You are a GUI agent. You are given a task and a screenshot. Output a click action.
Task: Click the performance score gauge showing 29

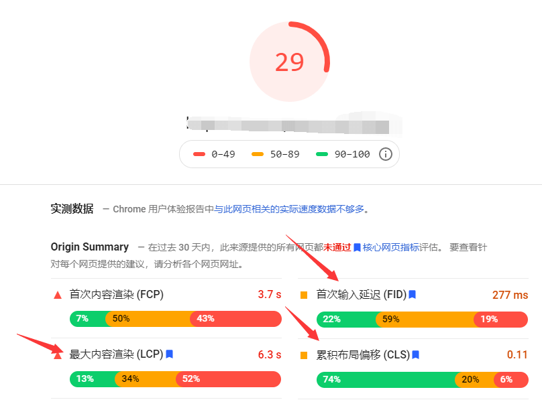(290, 62)
